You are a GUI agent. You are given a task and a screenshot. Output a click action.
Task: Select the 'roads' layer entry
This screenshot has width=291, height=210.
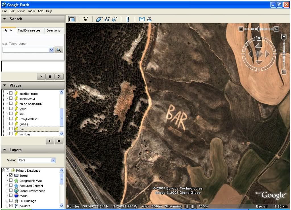[23, 196]
